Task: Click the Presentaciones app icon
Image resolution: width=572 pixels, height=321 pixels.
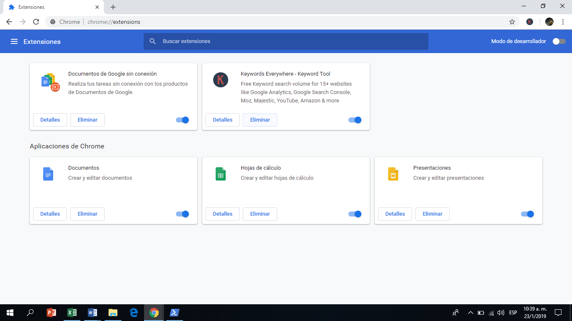Action: (x=393, y=174)
